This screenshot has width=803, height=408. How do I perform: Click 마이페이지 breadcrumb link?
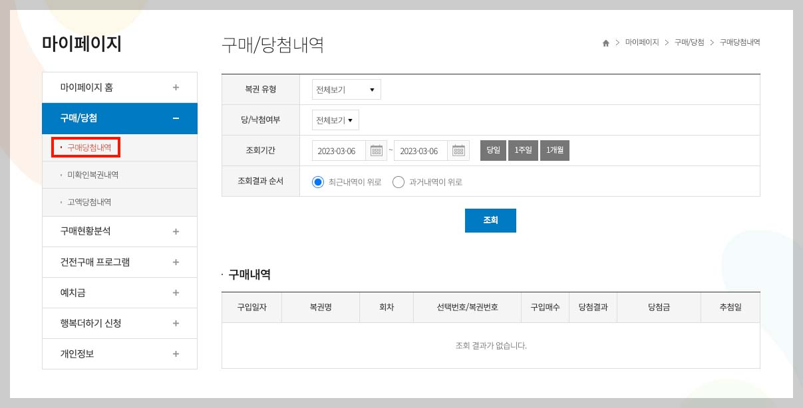[x=642, y=43]
